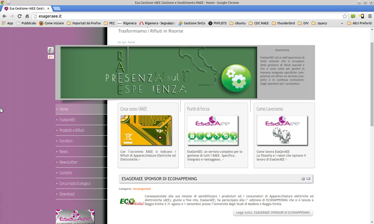Open the PhPLISTS bookmark
Screen dimensions: 374x224
click(x=217, y=23)
